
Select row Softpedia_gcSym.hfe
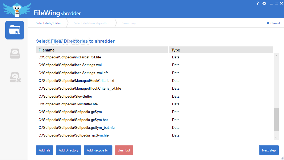pos(154,135)
